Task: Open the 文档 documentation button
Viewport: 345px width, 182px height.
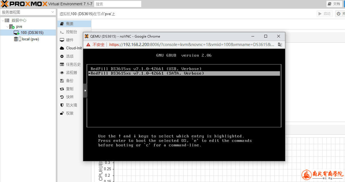Action: click(334, 4)
